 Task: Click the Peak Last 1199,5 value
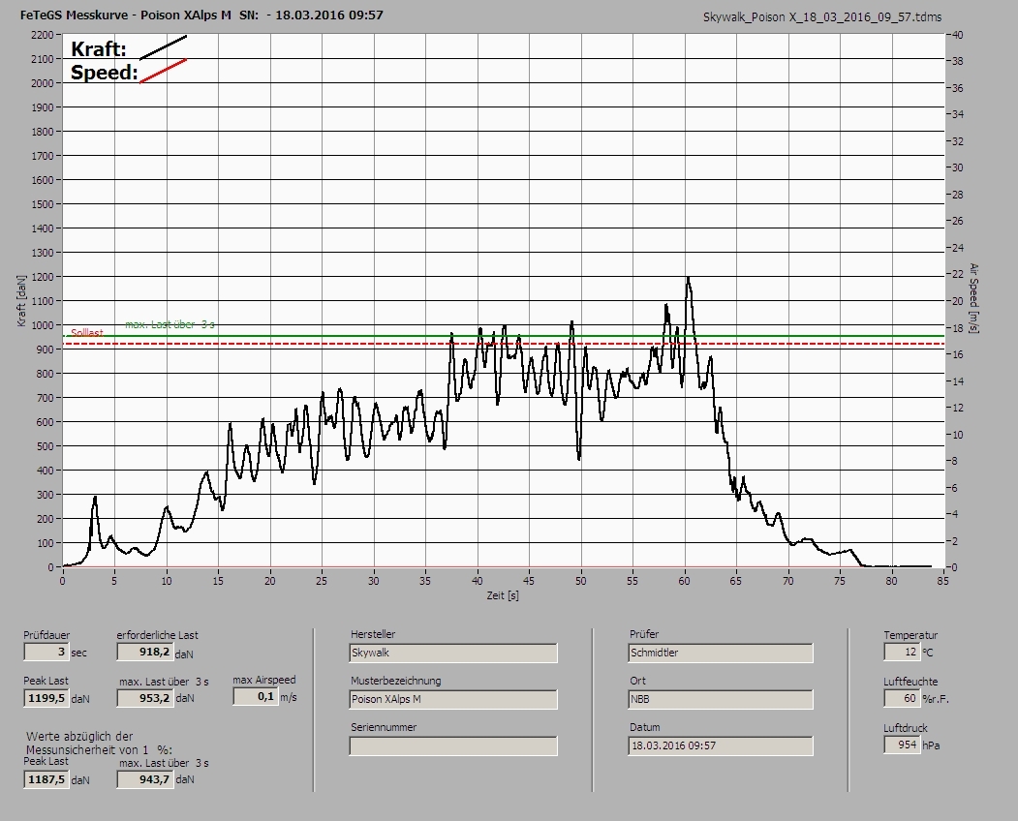tap(46, 698)
